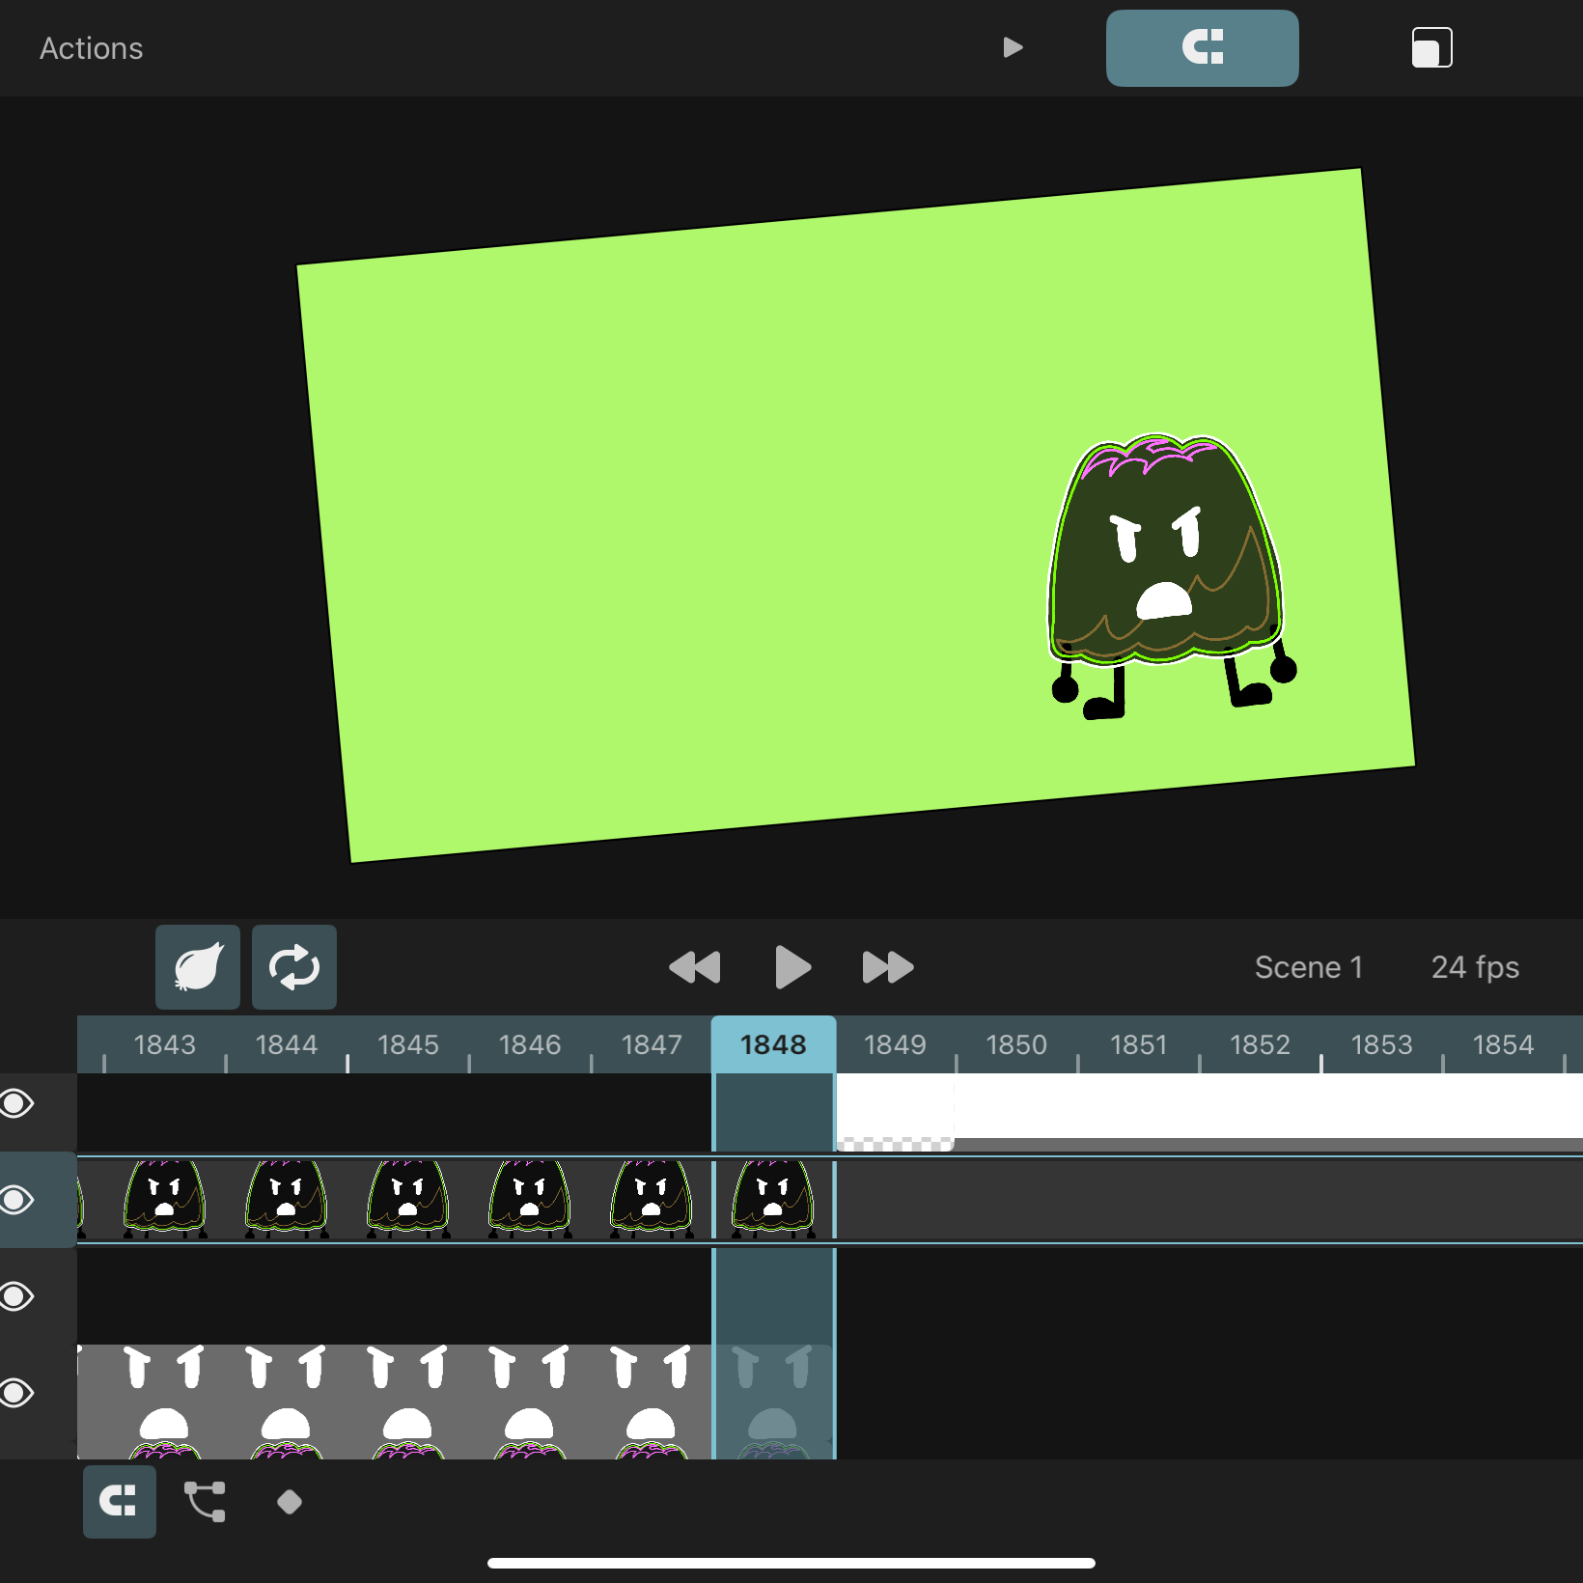Play the animation in the timeline
This screenshot has width=1583, height=1583.
[792, 967]
